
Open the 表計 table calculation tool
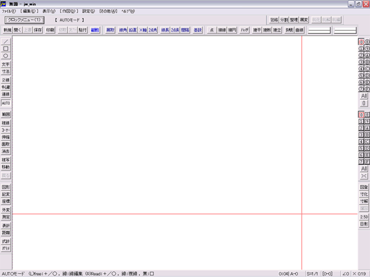tap(6, 226)
